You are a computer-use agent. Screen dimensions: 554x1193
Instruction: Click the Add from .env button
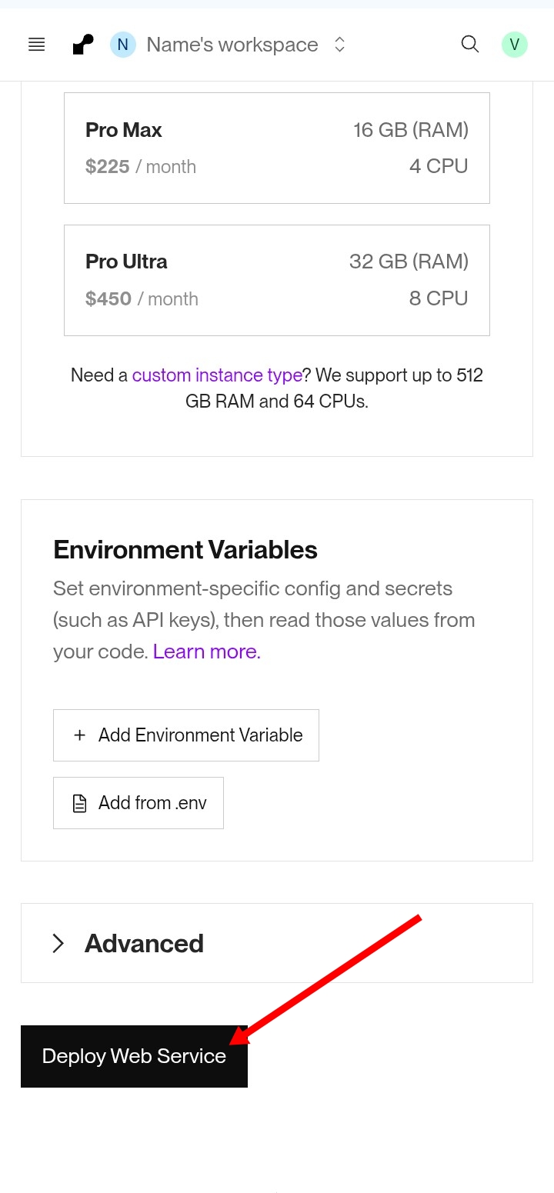[x=138, y=803]
